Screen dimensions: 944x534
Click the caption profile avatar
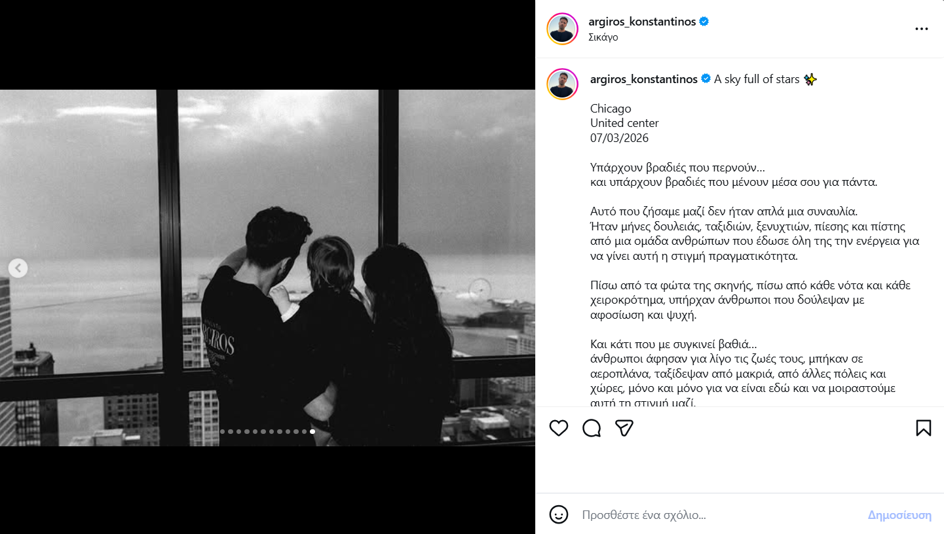point(562,84)
